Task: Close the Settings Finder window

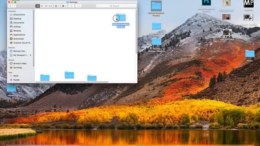Action: [9, 2]
